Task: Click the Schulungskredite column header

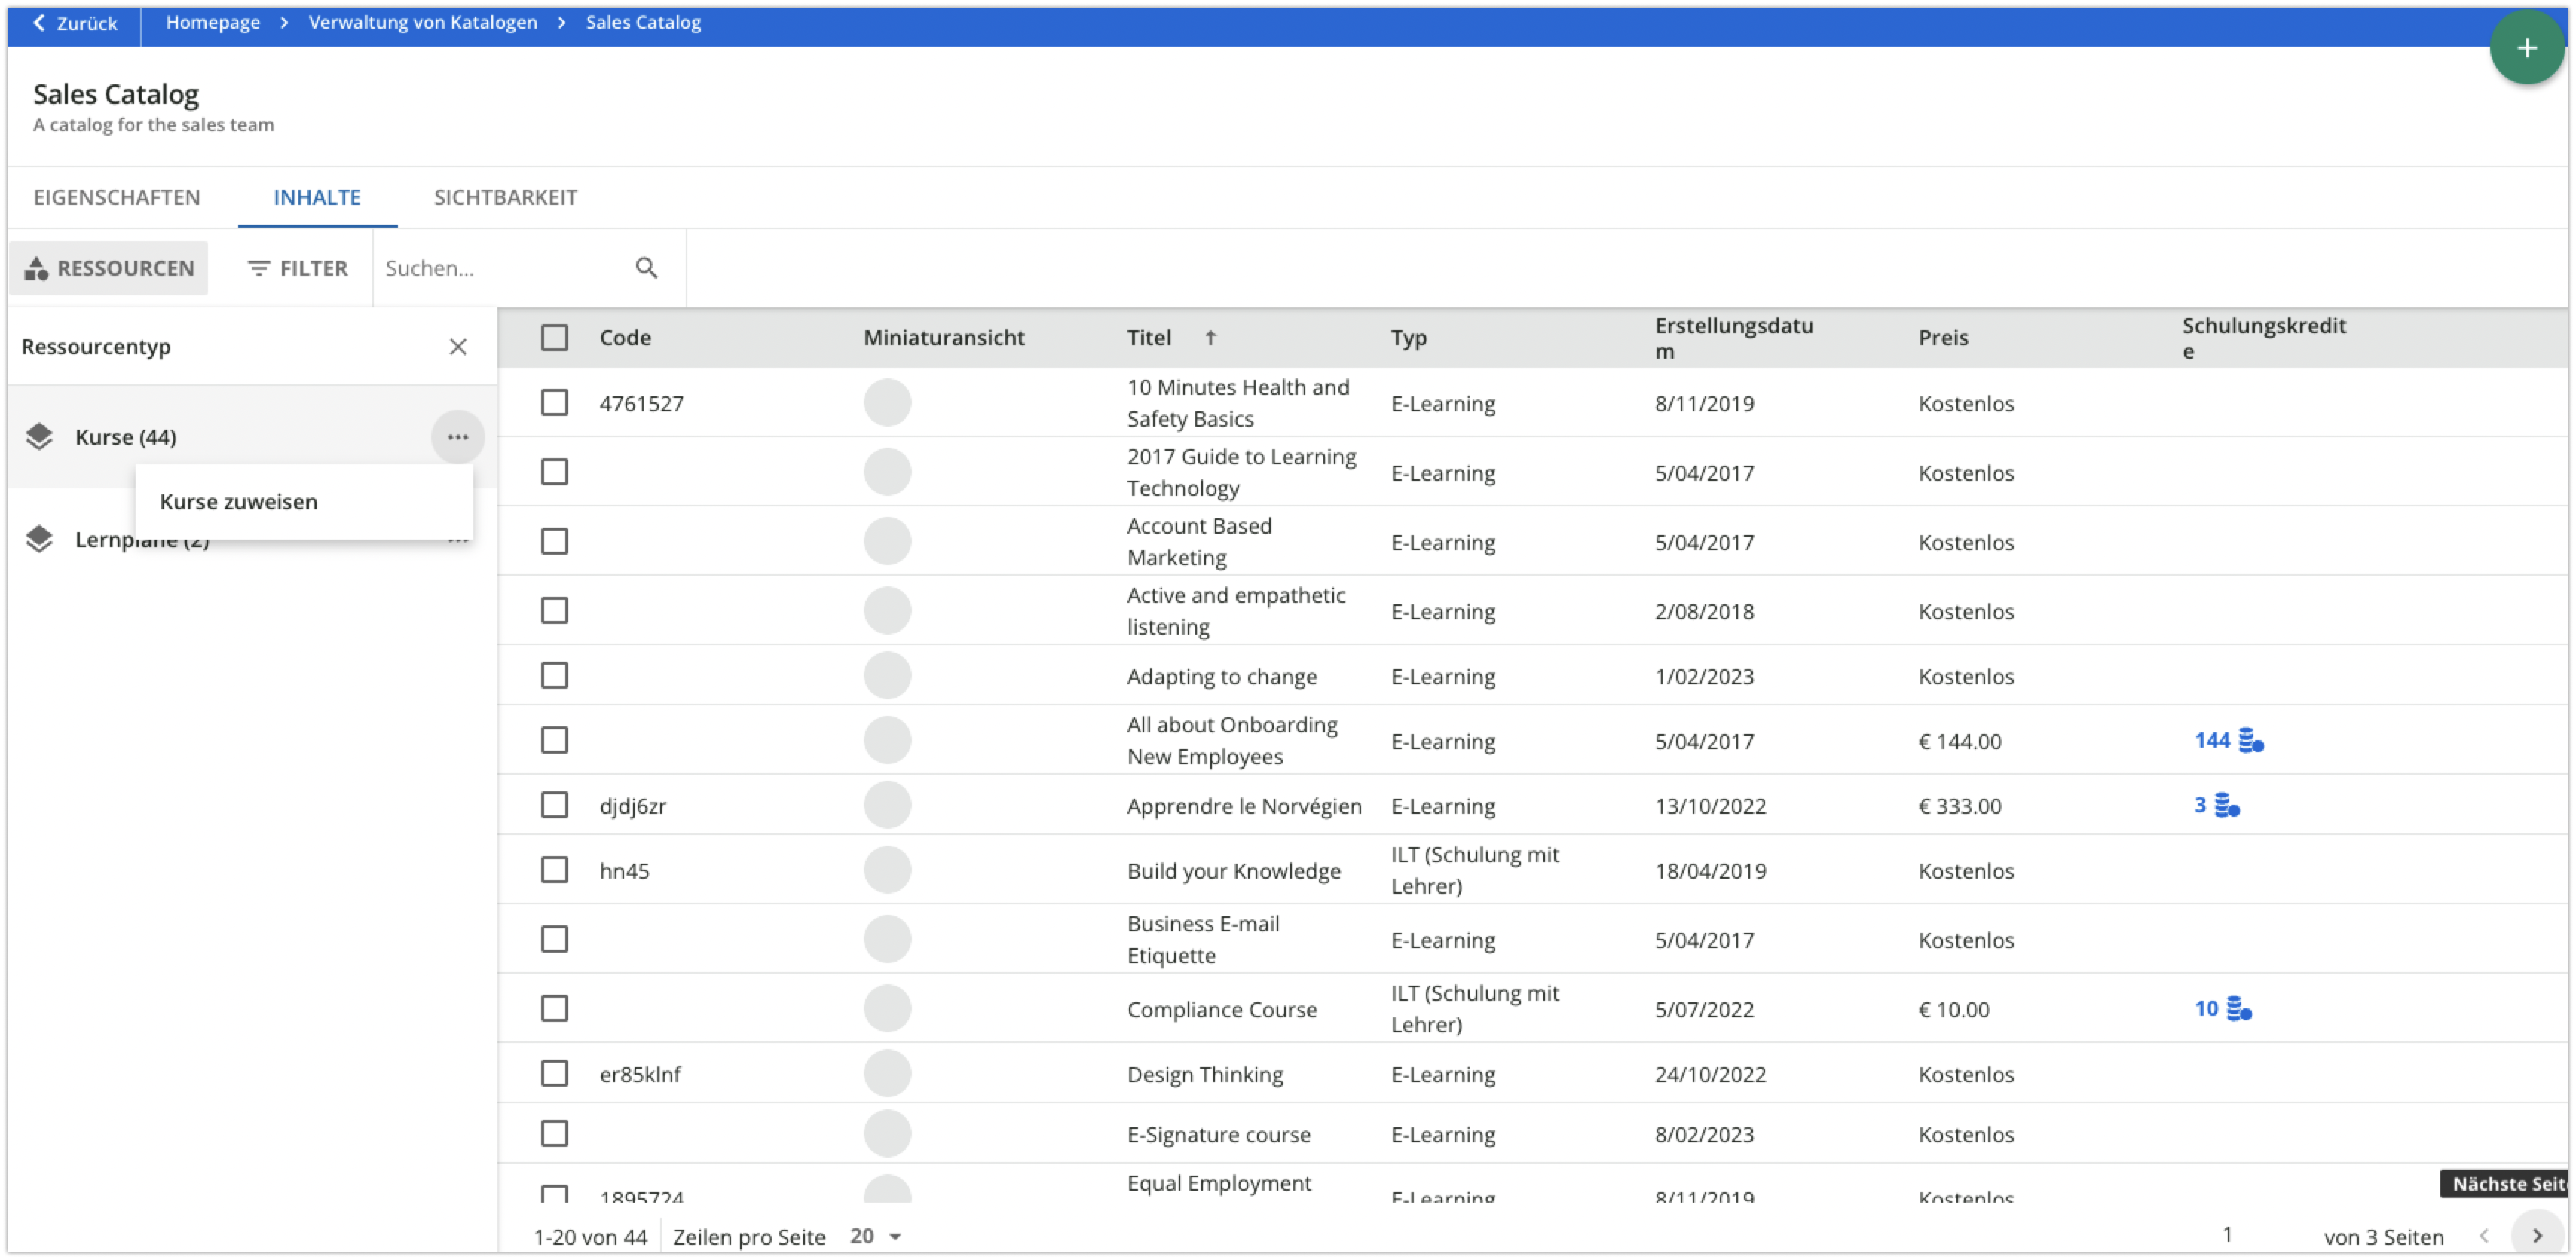Action: (x=2263, y=338)
